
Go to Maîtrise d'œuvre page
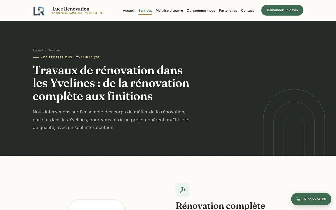click(169, 10)
